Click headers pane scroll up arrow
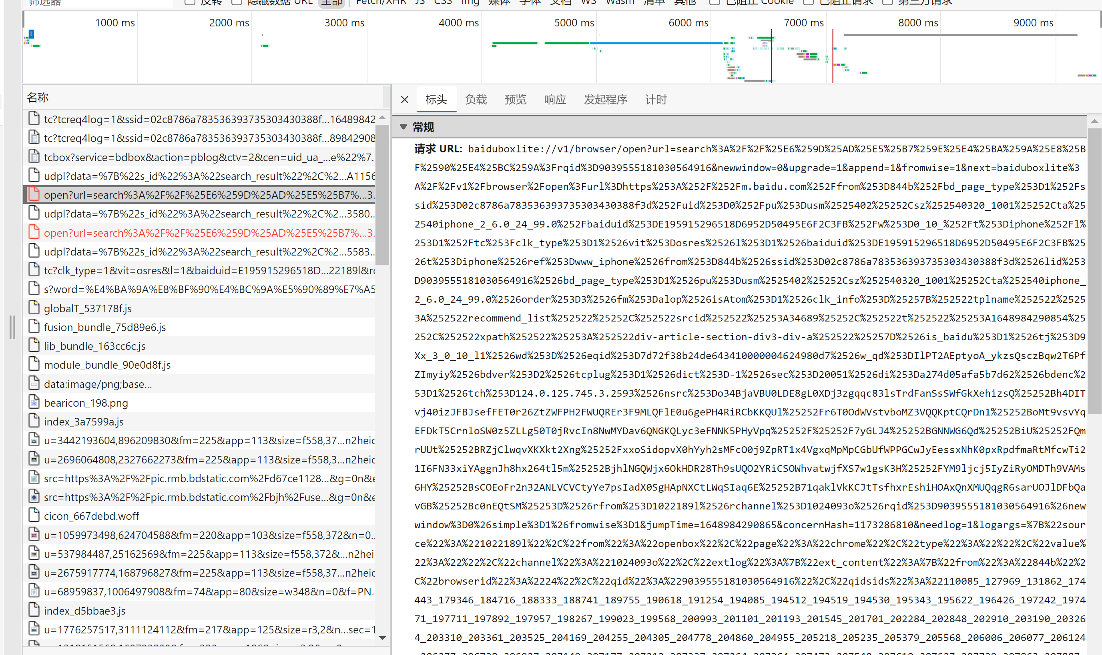Screen dimensions: 1102x655 1094,121
